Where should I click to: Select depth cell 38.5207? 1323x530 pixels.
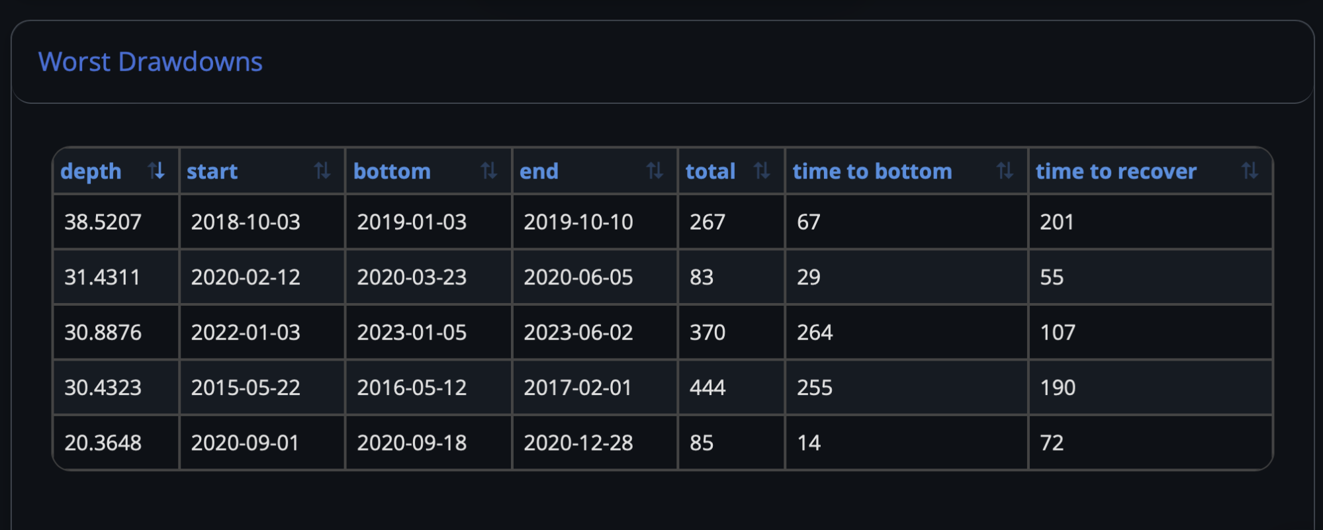click(x=116, y=222)
